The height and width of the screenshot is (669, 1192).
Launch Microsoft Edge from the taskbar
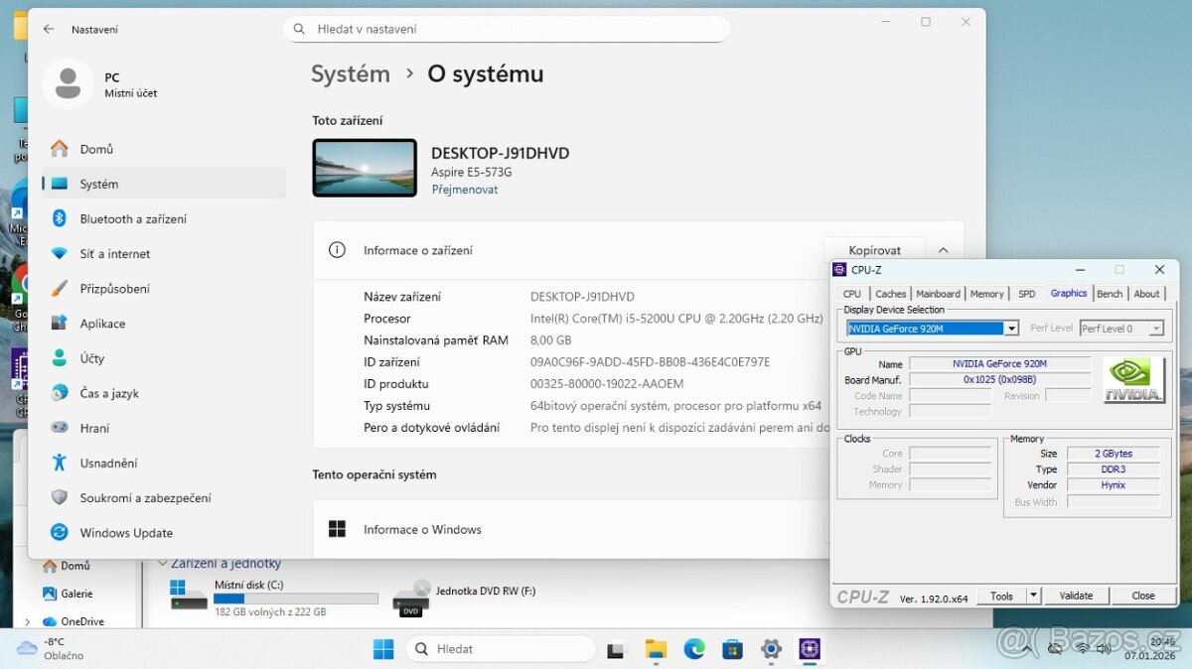694,648
